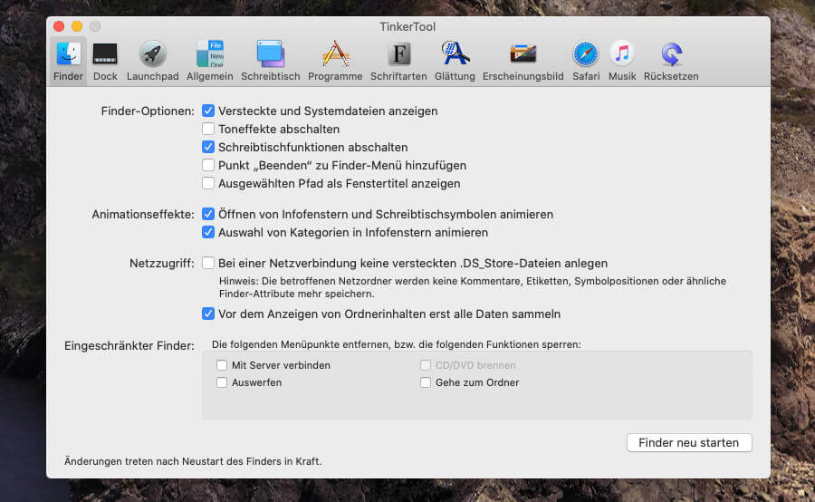
Task: Minimize the TinkerTool window with yellow button
Action: pyautogui.click(x=77, y=26)
